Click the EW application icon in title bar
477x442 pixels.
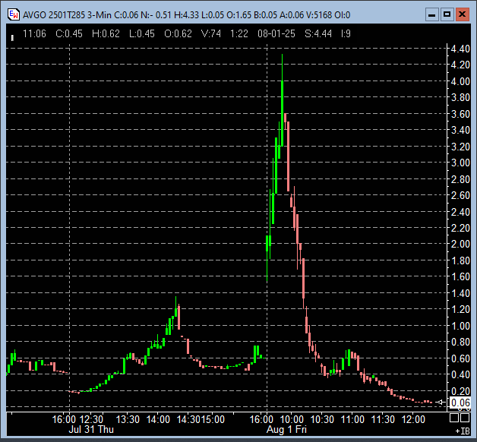click(x=14, y=14)
